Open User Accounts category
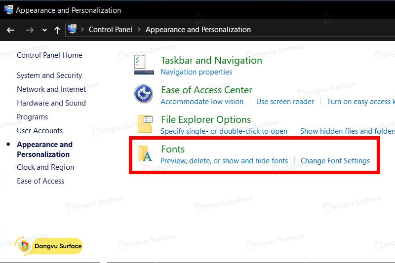Viewport: 395px width, 263px height. pos(40,131)
